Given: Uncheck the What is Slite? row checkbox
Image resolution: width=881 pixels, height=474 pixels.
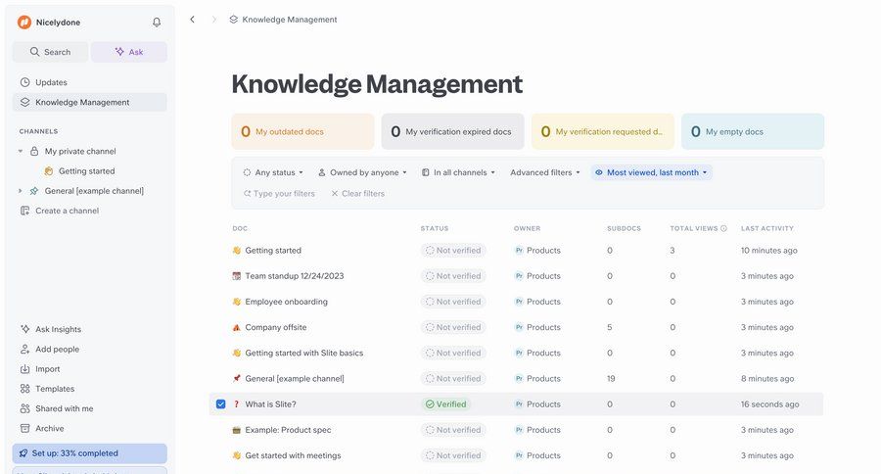Looking at the screenshot, I should pyautogui.click(x=221, y=403).
